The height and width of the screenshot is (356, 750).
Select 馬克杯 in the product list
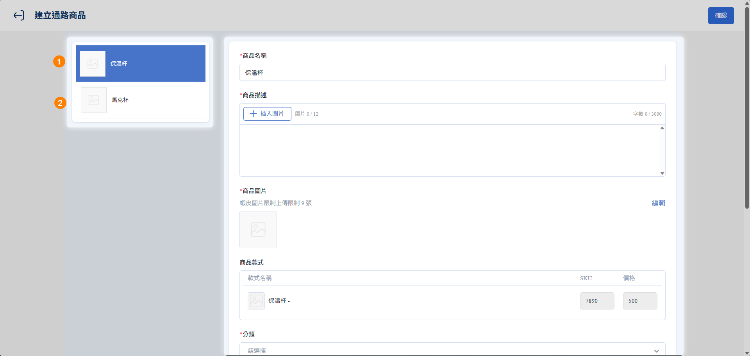click(x=156, y=100)
